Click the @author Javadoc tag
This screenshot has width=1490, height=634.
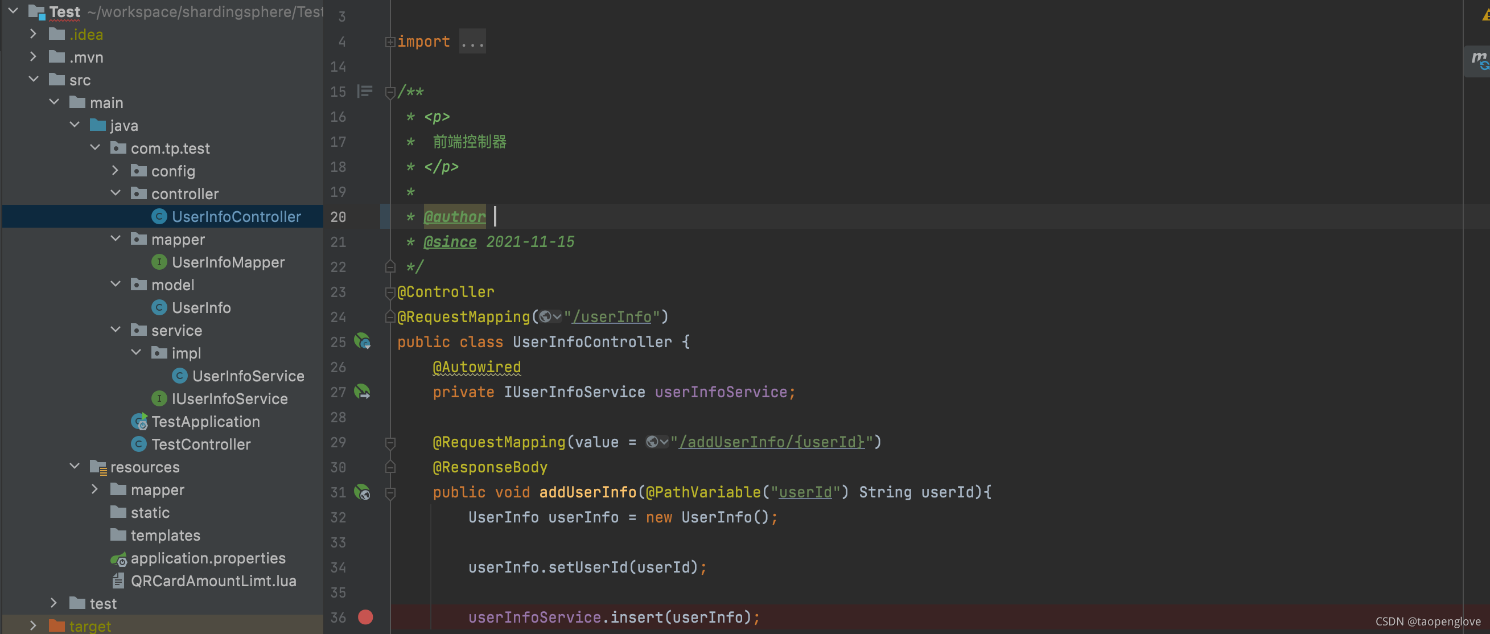coord(455,217)
